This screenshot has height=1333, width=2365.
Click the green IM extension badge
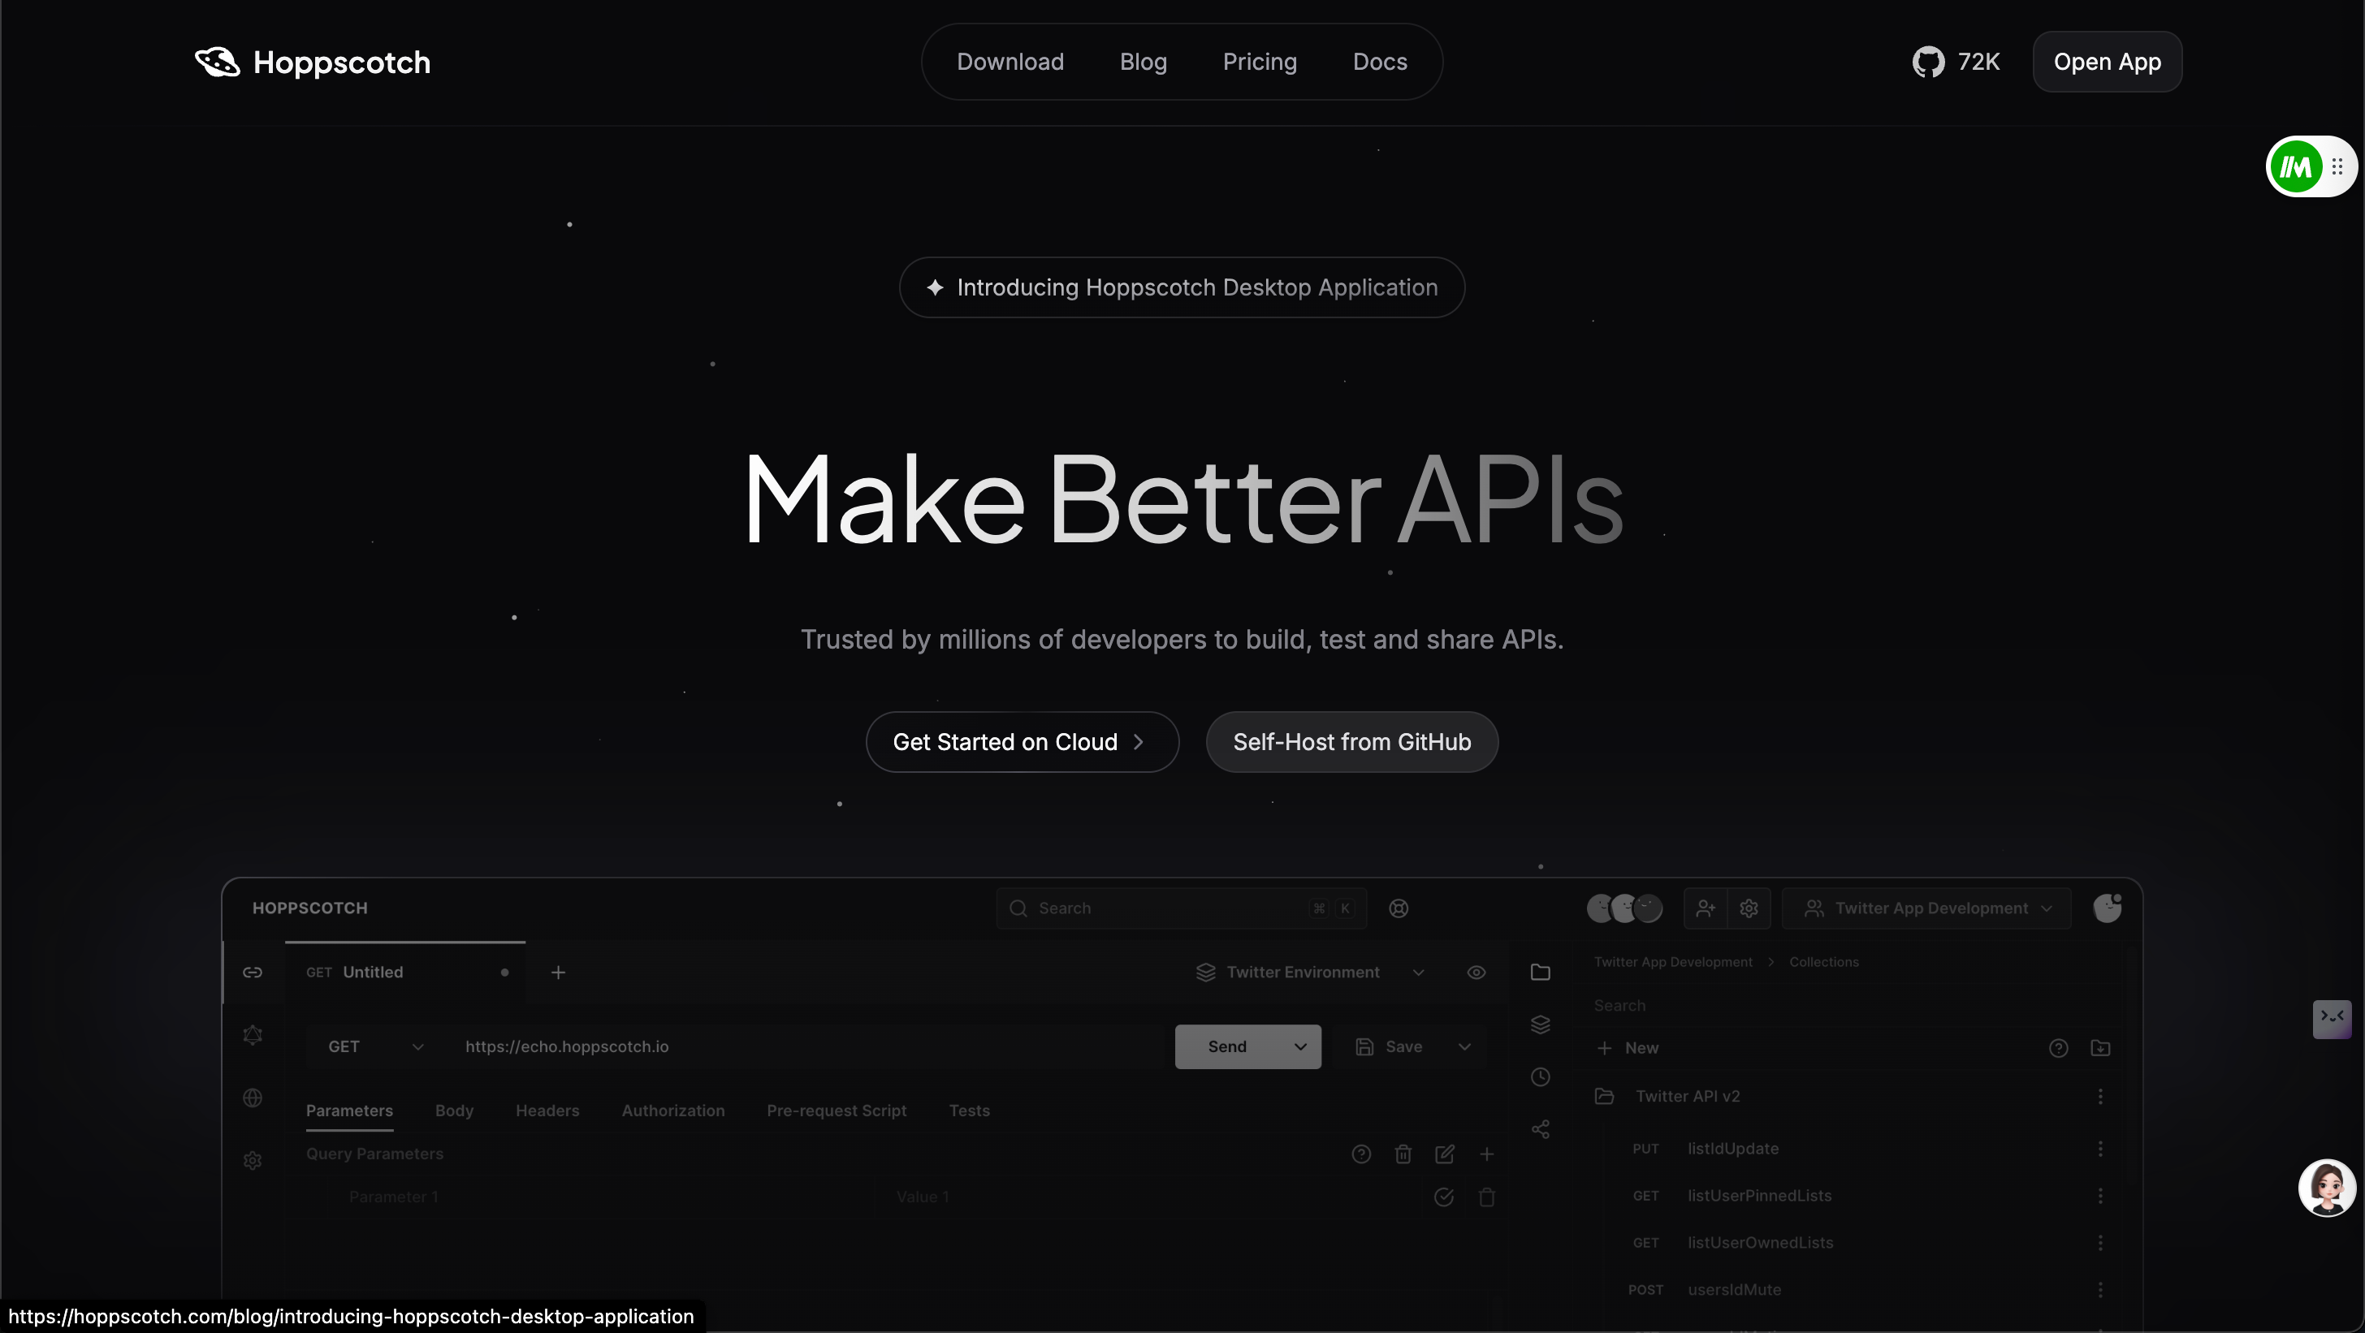[x=2295, y=167]
